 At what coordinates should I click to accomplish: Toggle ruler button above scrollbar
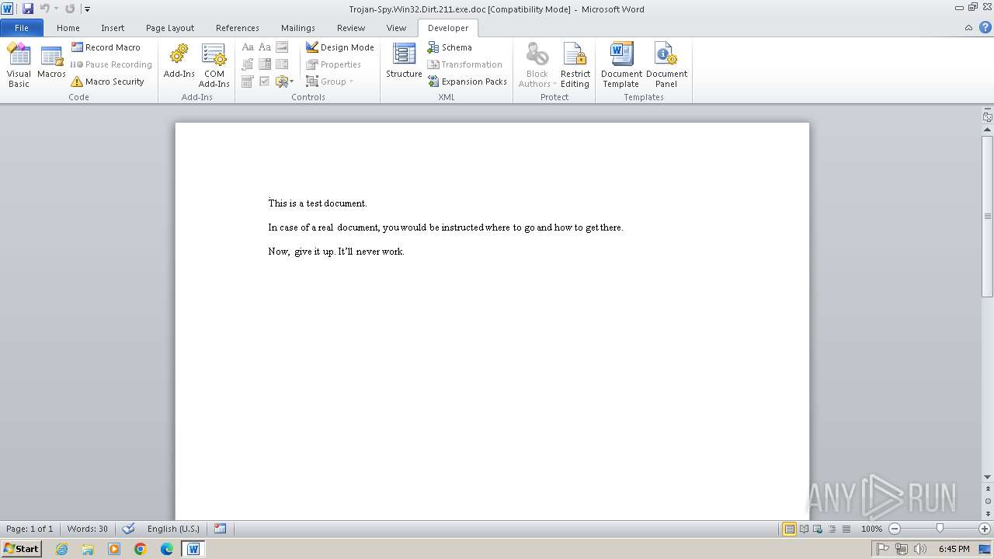tap(988, 116)
